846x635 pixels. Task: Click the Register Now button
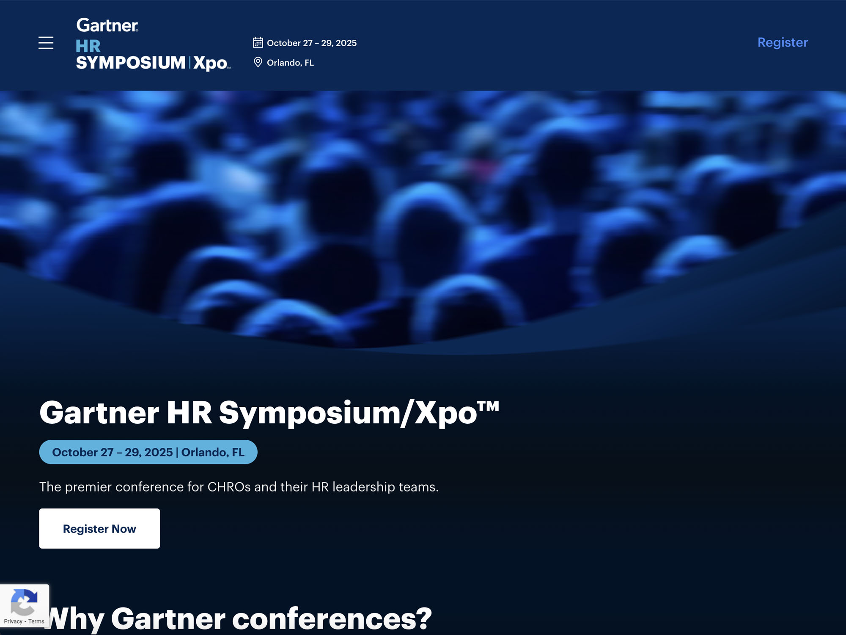tap(99, 528)
